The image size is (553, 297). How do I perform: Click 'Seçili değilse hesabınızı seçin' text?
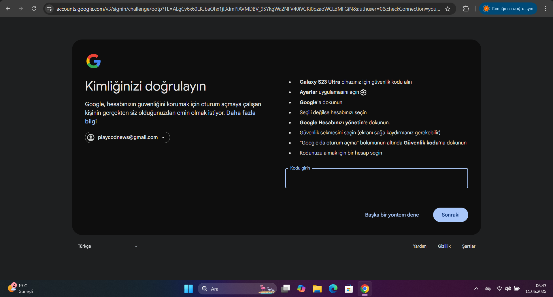[x=333, y=112]
